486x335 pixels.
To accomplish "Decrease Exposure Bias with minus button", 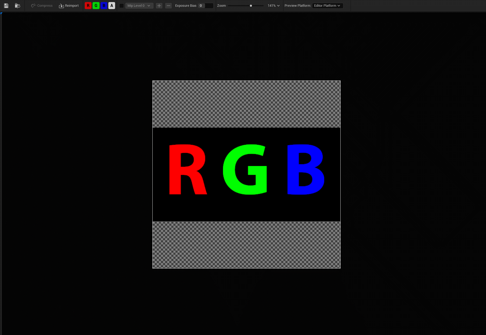I will [x=168, y=5].
